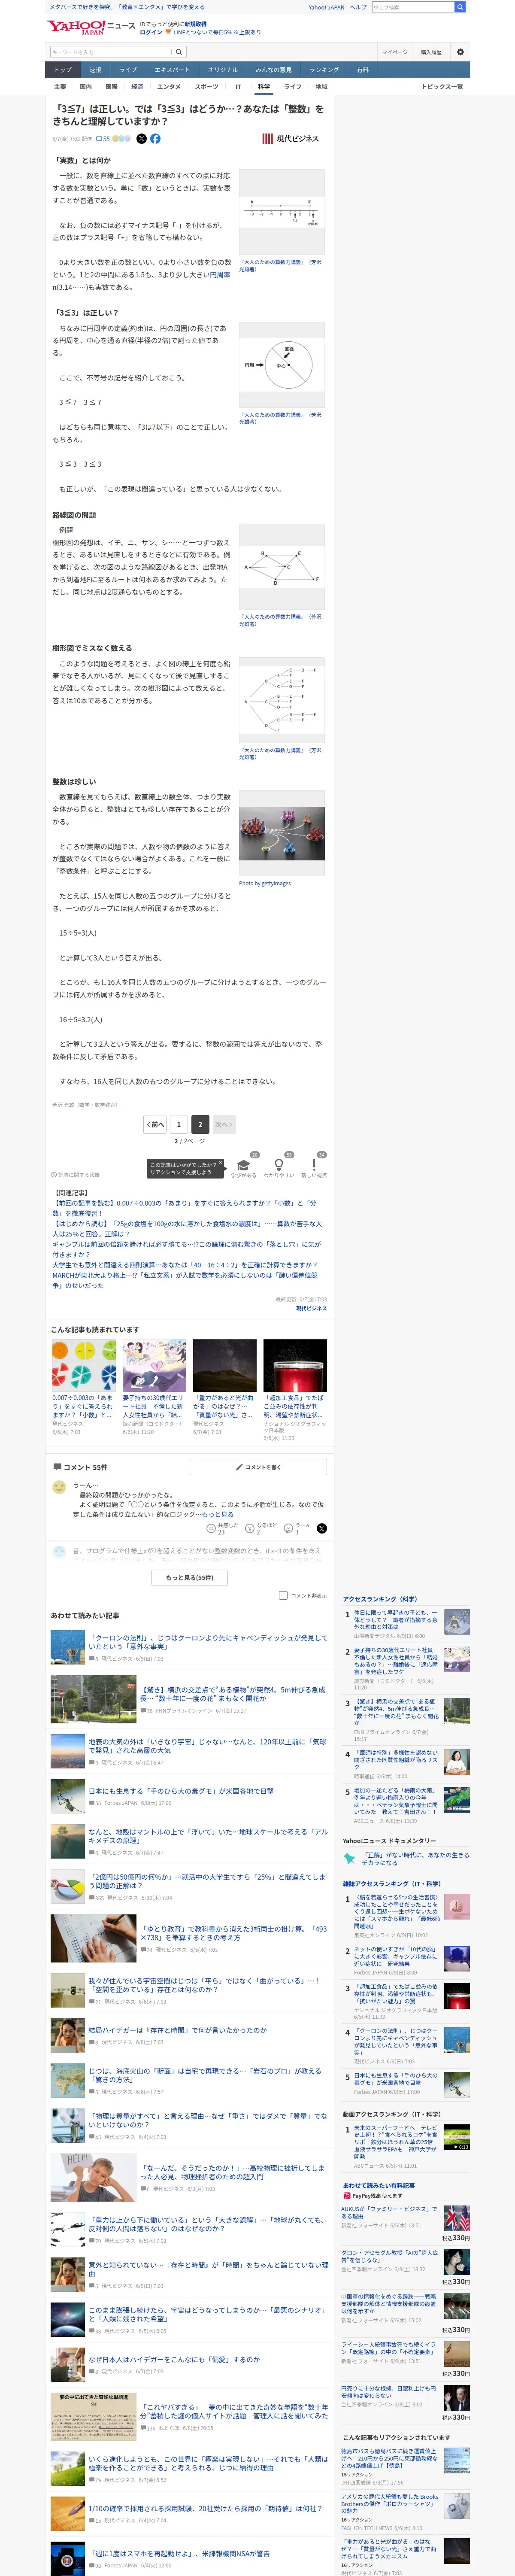Open the game pieces photo thumbnail
The height and width of the screenshot is (2576, 515).
282,833
